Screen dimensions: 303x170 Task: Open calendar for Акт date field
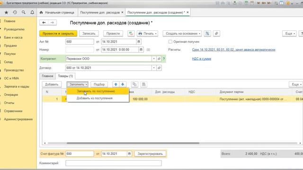[x=139, y=42]
